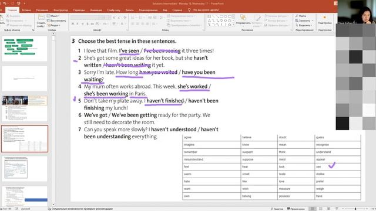Select the Oval shape in the shapes gallery
The width and height of the screenshot is (376, 211).
tap(226, 16)
